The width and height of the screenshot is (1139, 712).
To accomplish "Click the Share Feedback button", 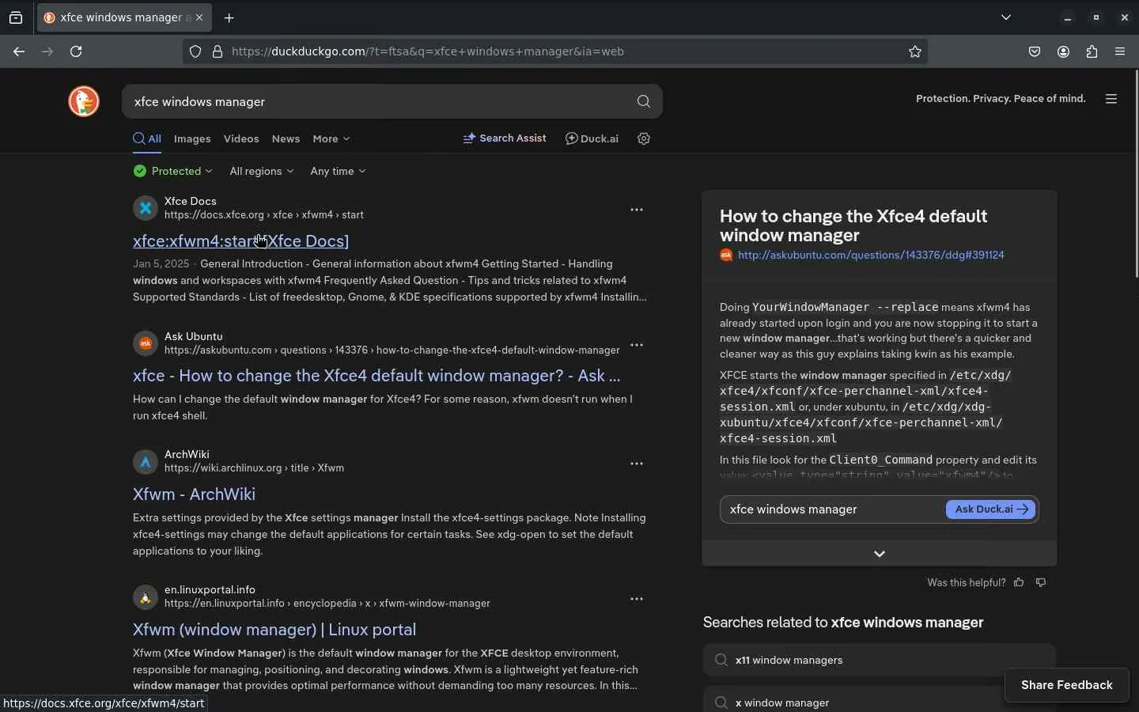I will pyautogui.click(x=1066, y=685).
